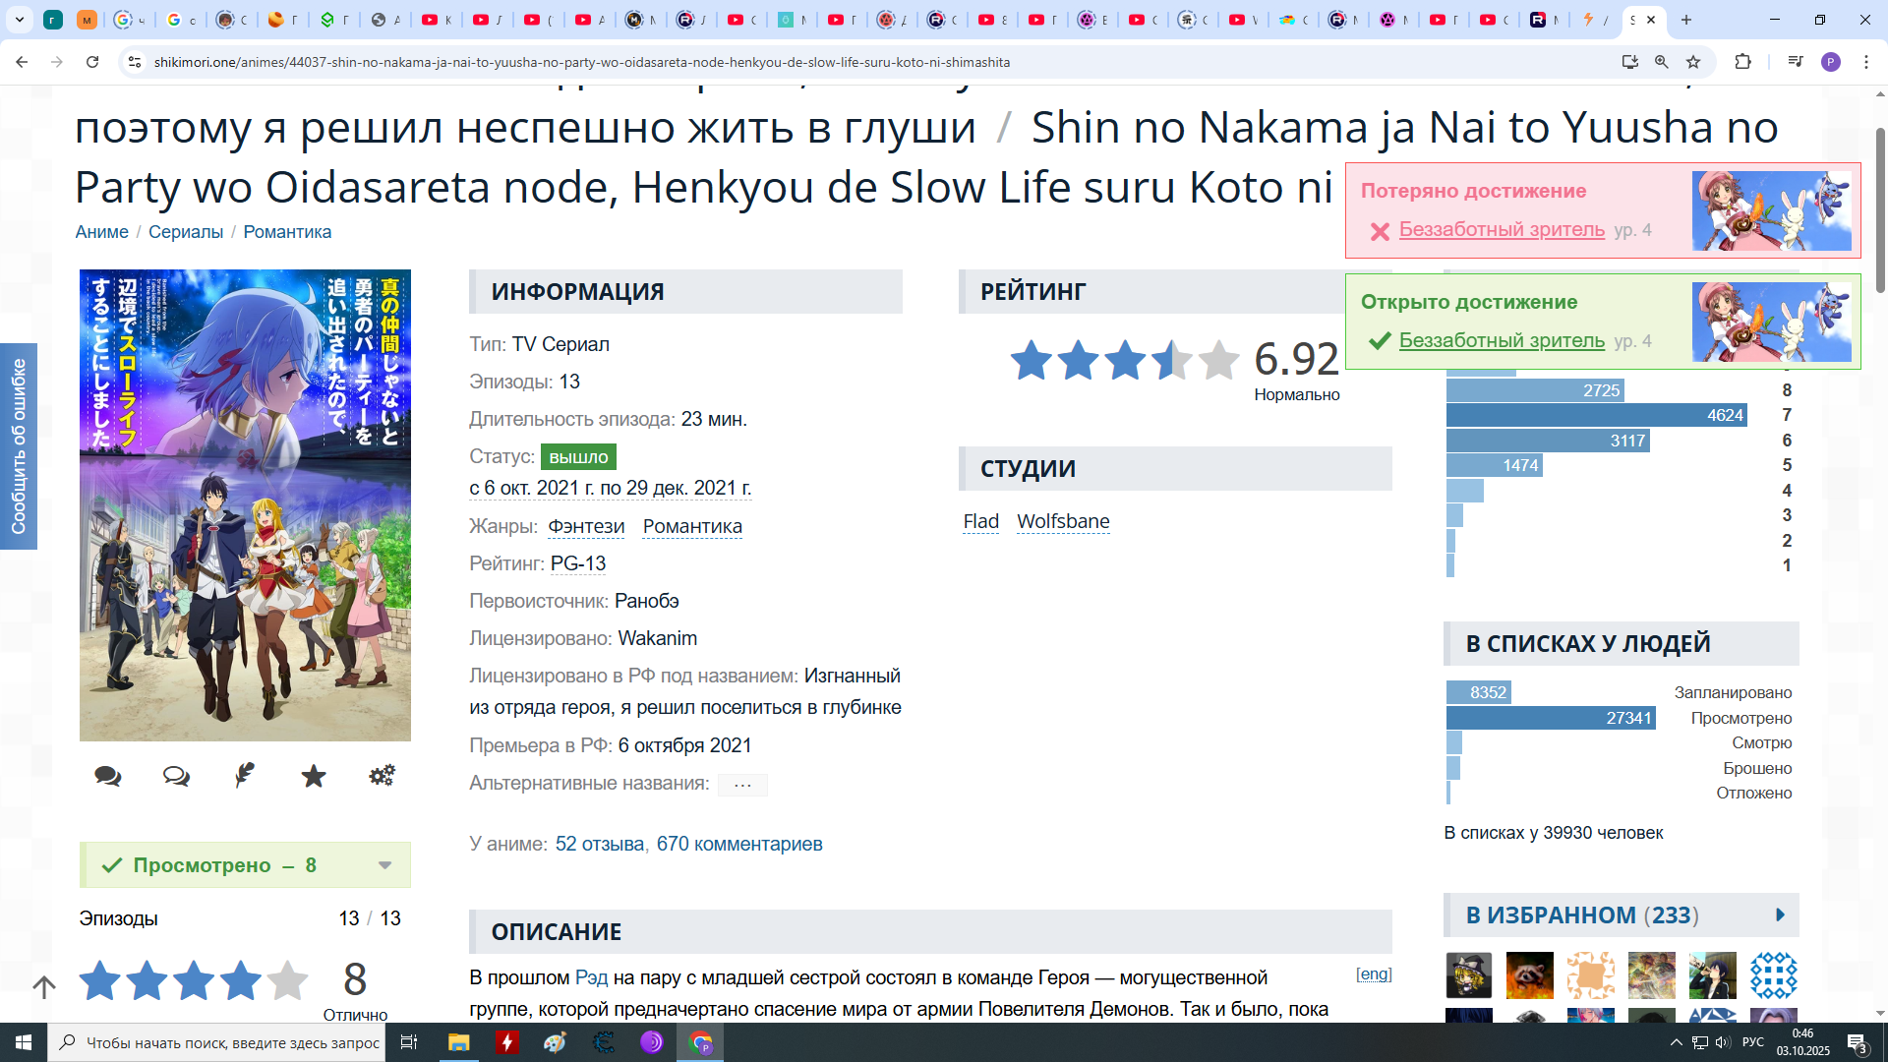1888x1062 pixels.
Task: Click the outlined speech bubbles discussion icon
Action: (x=176, y=776)
